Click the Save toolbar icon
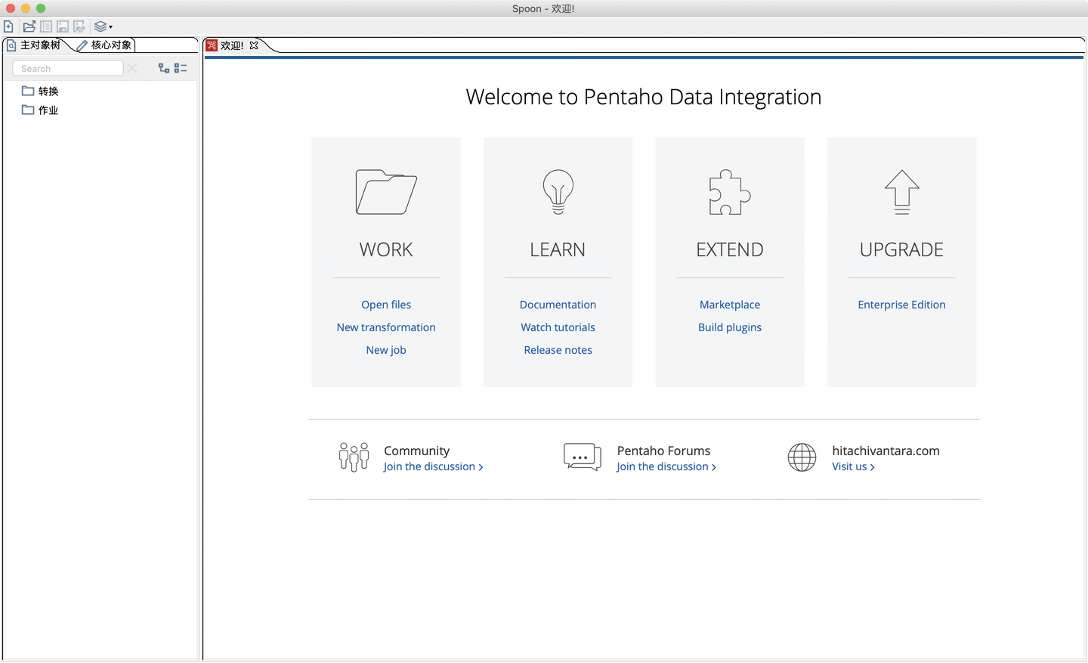 [x=63, y=26]
